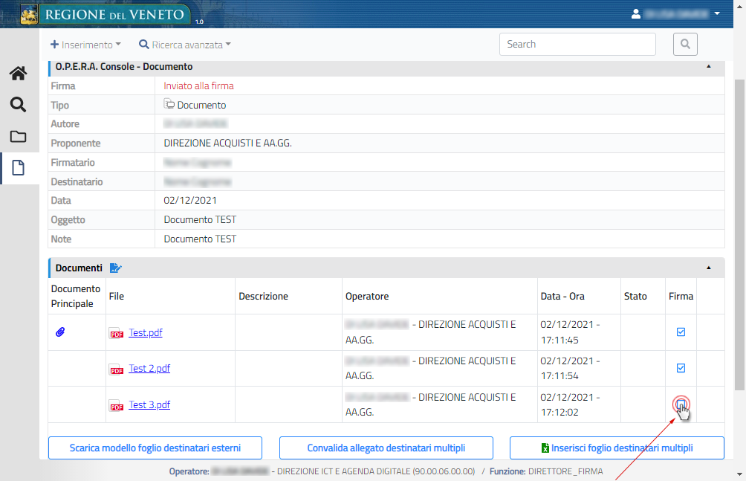The height and width of the screenshot is (481, 746).
Task: Click Inserisci foglio destinatari multipli
Action: 617,448
